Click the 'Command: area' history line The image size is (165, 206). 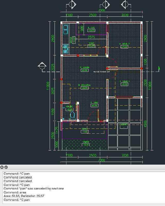15,192
